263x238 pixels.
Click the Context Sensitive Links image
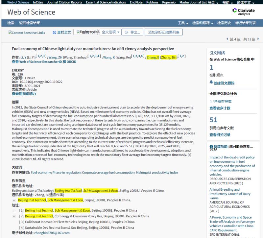(27, 33)
